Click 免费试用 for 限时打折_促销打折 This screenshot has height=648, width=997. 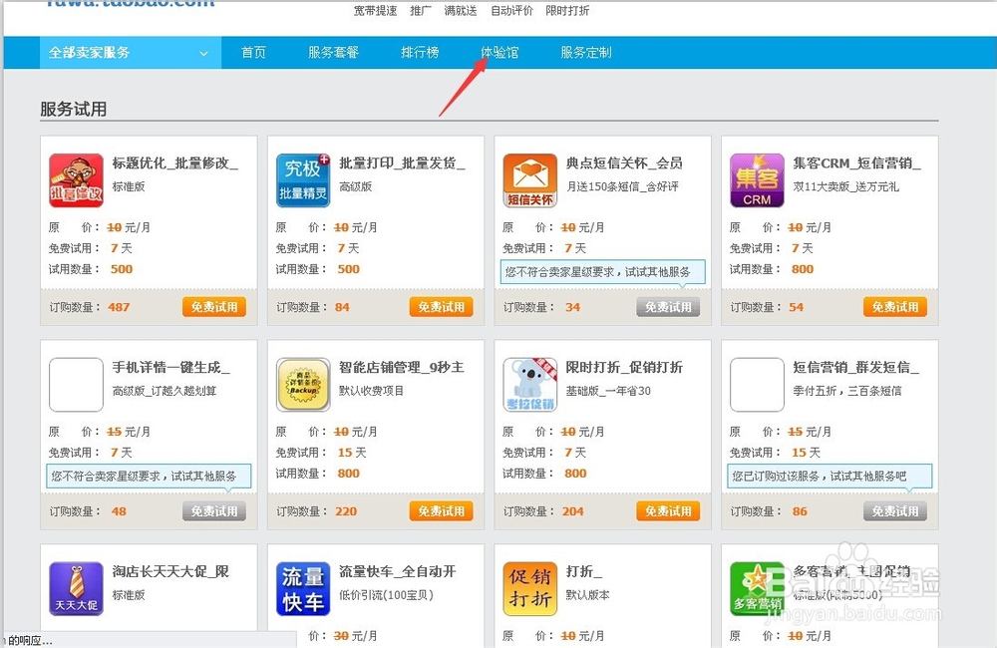668,510
